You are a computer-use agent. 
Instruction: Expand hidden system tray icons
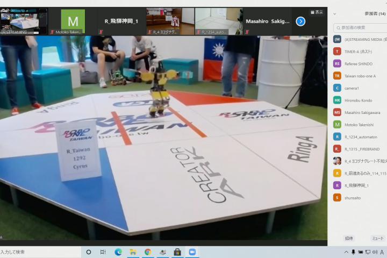click(x=346, y=252)
